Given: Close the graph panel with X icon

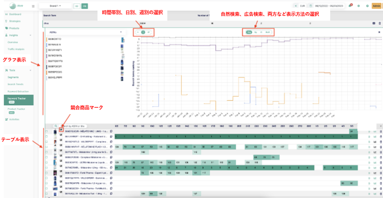Looking at the screenshot, I should pos(379,32).
